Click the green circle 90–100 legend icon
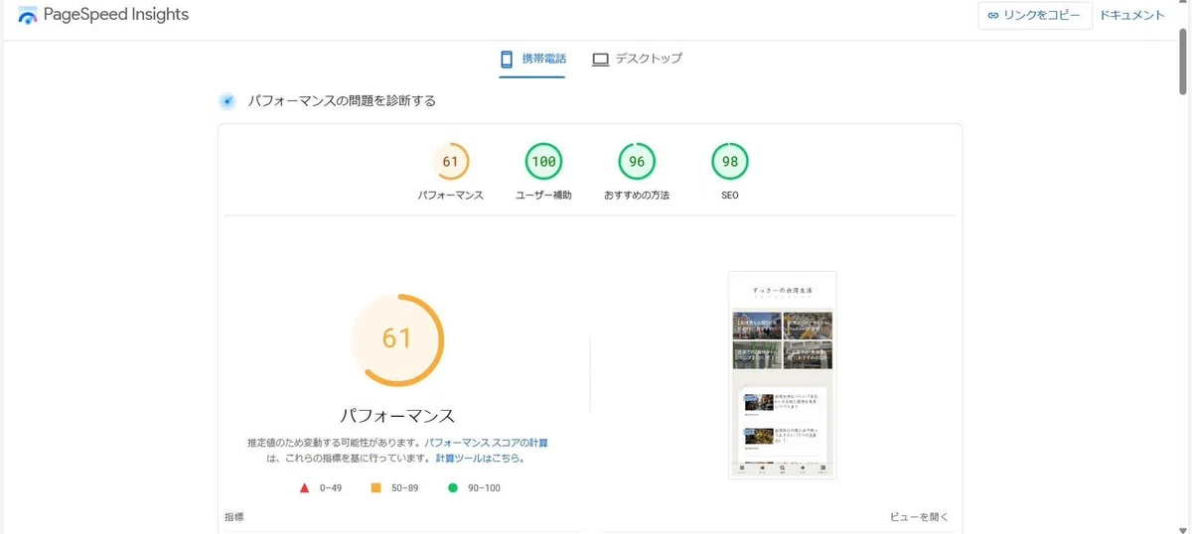Screen dimensions: 1192x534 pos(453,488)
